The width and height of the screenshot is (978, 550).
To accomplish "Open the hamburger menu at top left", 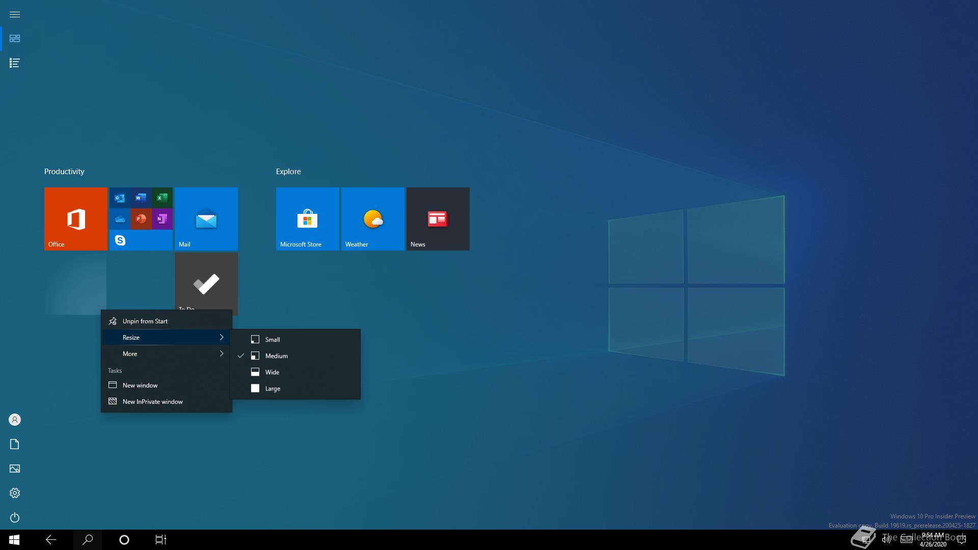I will [15, 14].
